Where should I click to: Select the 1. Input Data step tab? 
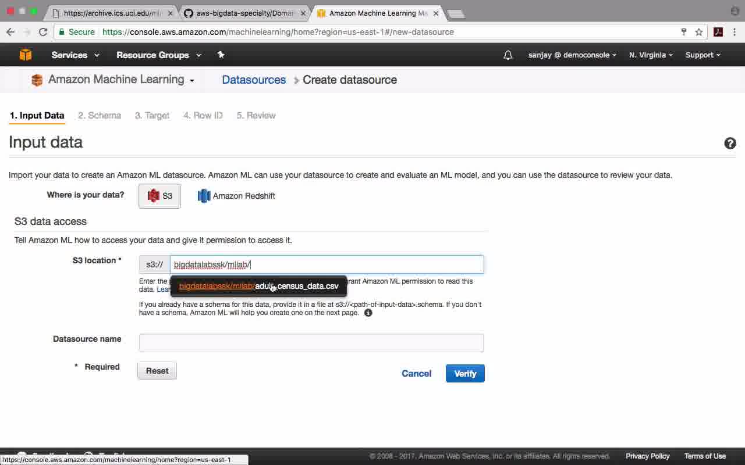tap(37, 115)
